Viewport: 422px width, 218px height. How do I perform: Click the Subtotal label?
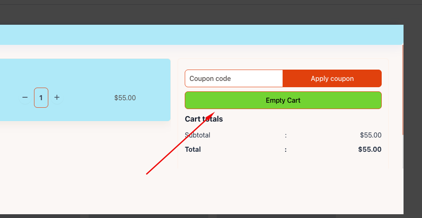pyautogui.click(x=197, y=135)
